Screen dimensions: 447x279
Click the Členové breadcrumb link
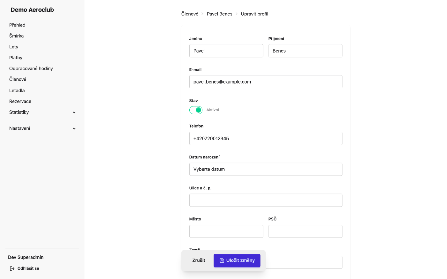click(x=190, y=14)
